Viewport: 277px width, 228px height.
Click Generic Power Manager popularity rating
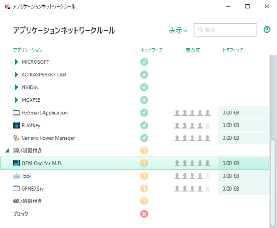(192, 138)
